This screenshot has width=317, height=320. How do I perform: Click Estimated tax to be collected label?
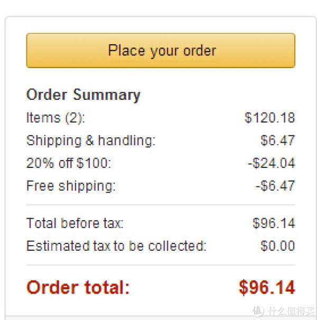tap(116, 246)
